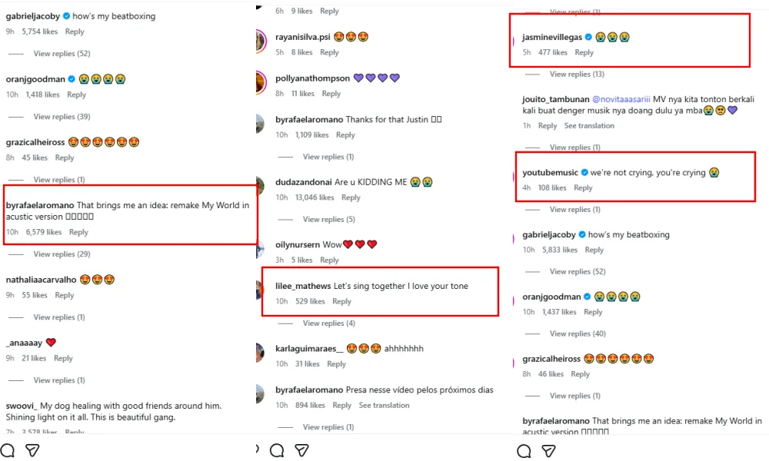The width and height of the screenshot is (769, 461).
Task: Click the swoovi_ username
Action: (x=22, y=406)
